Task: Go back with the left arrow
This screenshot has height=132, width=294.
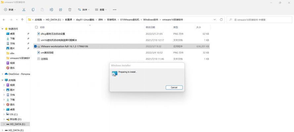Action: tap(4, 19)
